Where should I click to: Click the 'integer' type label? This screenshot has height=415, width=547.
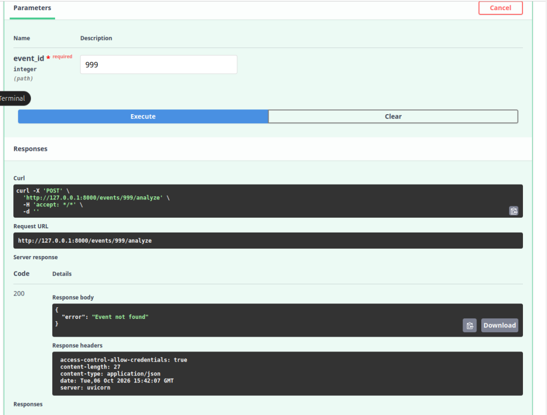pyautogui.click(x=25, y=69)
